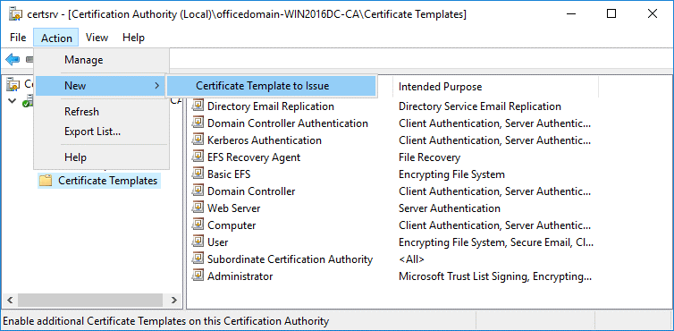Choose Help in the Action dropdown

[100, 157]
